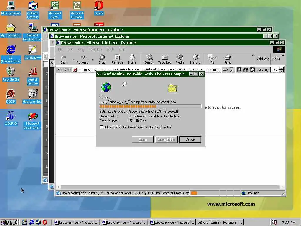The image size is (301, 226).
Task: Refresh the current page
Action: tap(117, 59)
